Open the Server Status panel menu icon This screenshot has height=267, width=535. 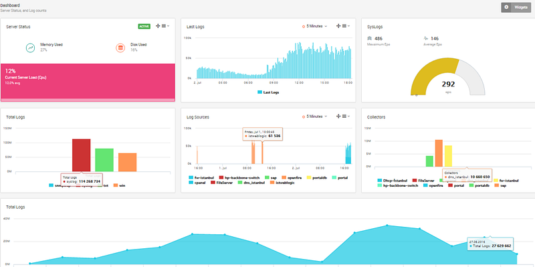click(x=165, y=26)
